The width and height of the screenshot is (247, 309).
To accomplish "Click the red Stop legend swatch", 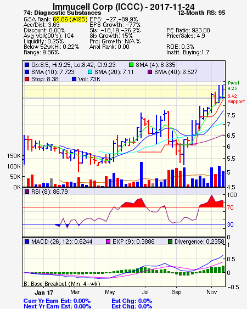I will coord(27,79).
